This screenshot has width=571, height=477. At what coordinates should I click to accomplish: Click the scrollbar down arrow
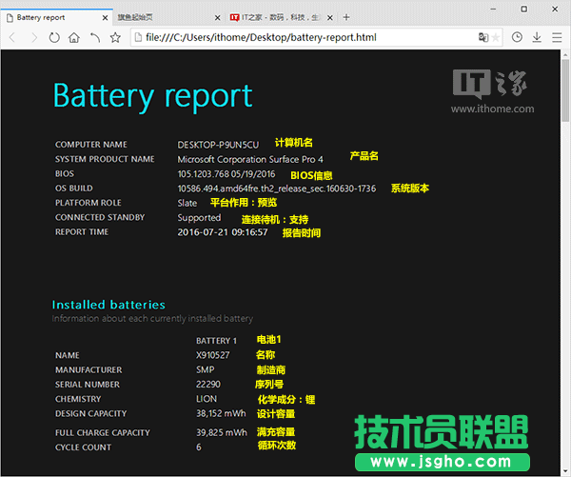pos(565,470)
